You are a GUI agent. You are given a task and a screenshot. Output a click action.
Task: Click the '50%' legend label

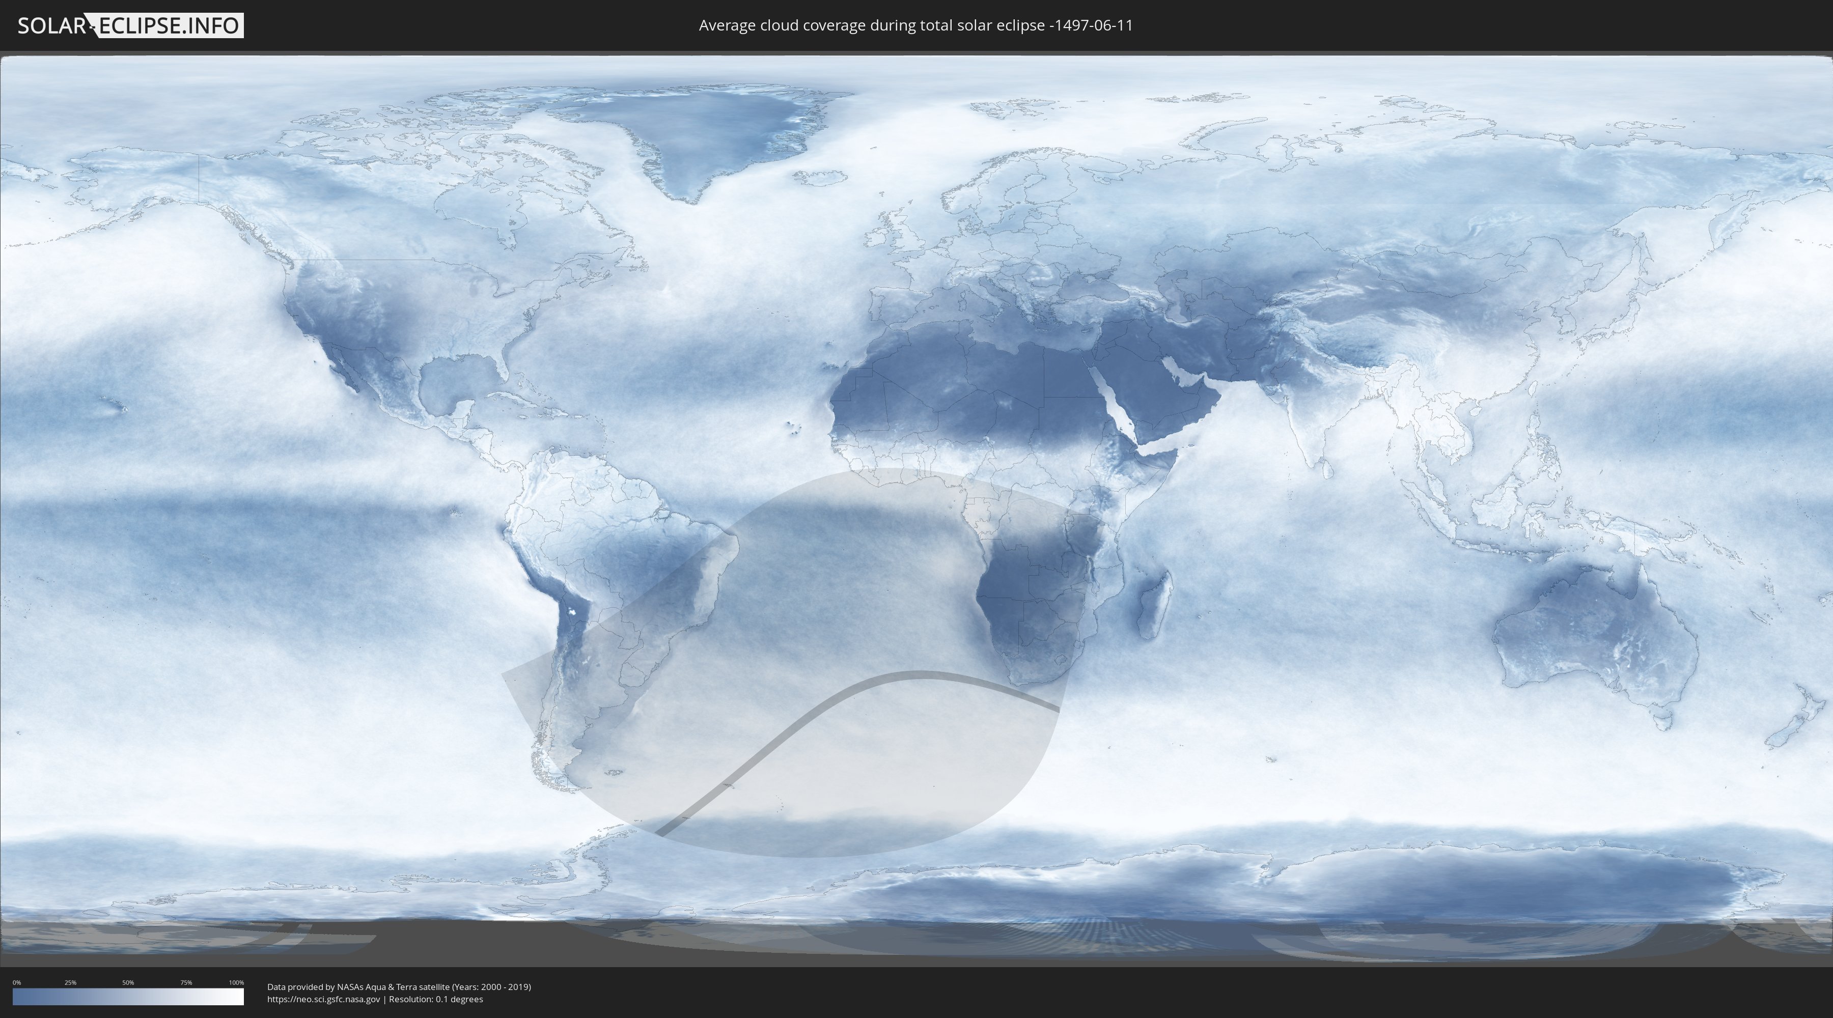pos(128,982)
